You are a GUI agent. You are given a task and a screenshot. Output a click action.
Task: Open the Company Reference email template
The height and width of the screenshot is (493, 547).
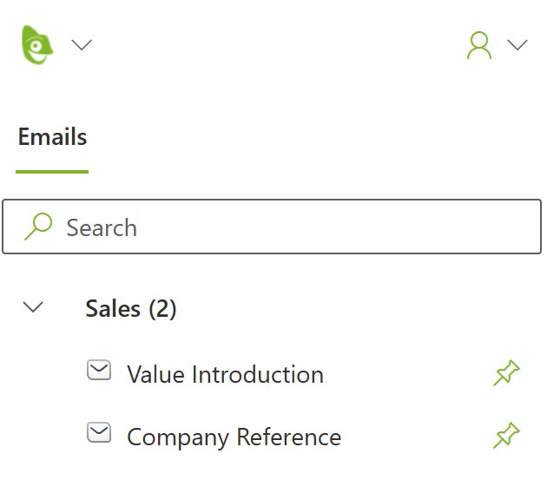[234, 437]
